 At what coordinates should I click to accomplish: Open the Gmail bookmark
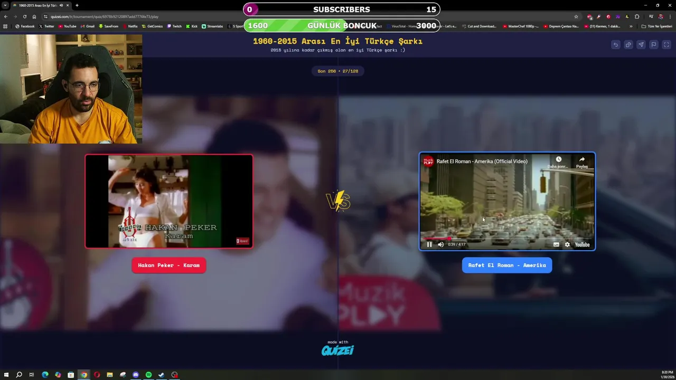click(x=88, y=26)
